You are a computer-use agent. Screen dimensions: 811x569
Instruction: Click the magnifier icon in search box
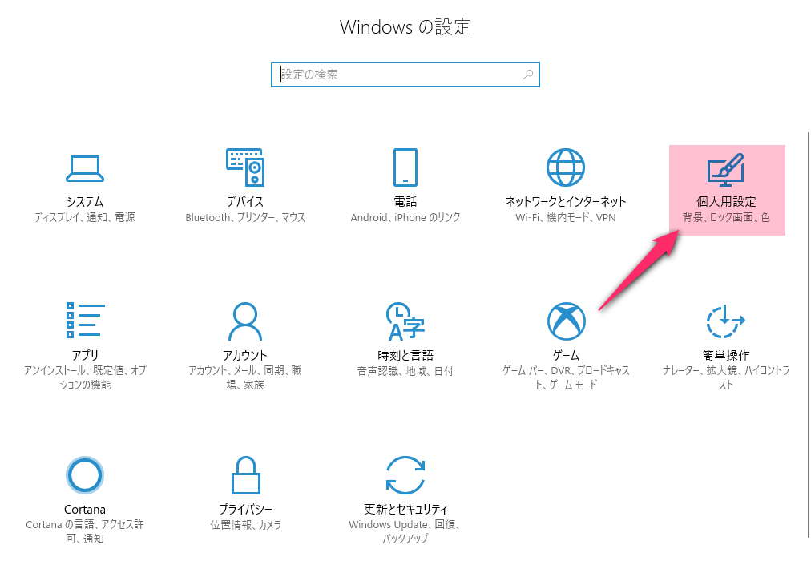point(528,75)
